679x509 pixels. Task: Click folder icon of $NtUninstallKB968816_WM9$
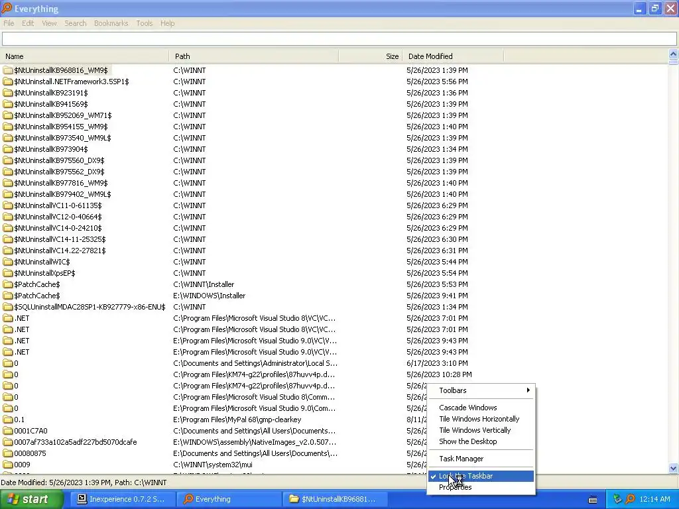(x=8, y=70)
